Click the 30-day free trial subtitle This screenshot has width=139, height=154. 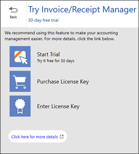tap(43, 20)
